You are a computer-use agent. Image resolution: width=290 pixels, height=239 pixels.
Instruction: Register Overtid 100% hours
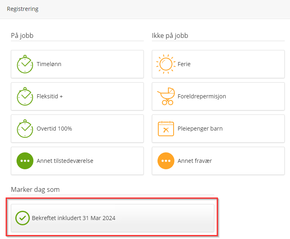77,129
